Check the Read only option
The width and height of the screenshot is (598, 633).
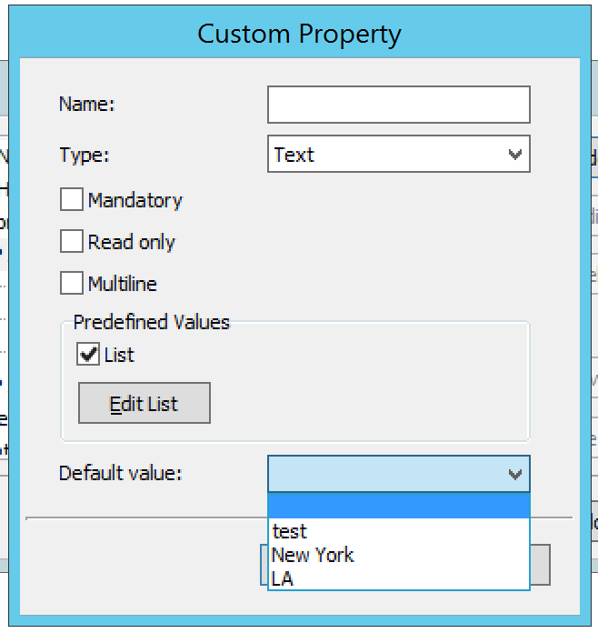[72, 241]
